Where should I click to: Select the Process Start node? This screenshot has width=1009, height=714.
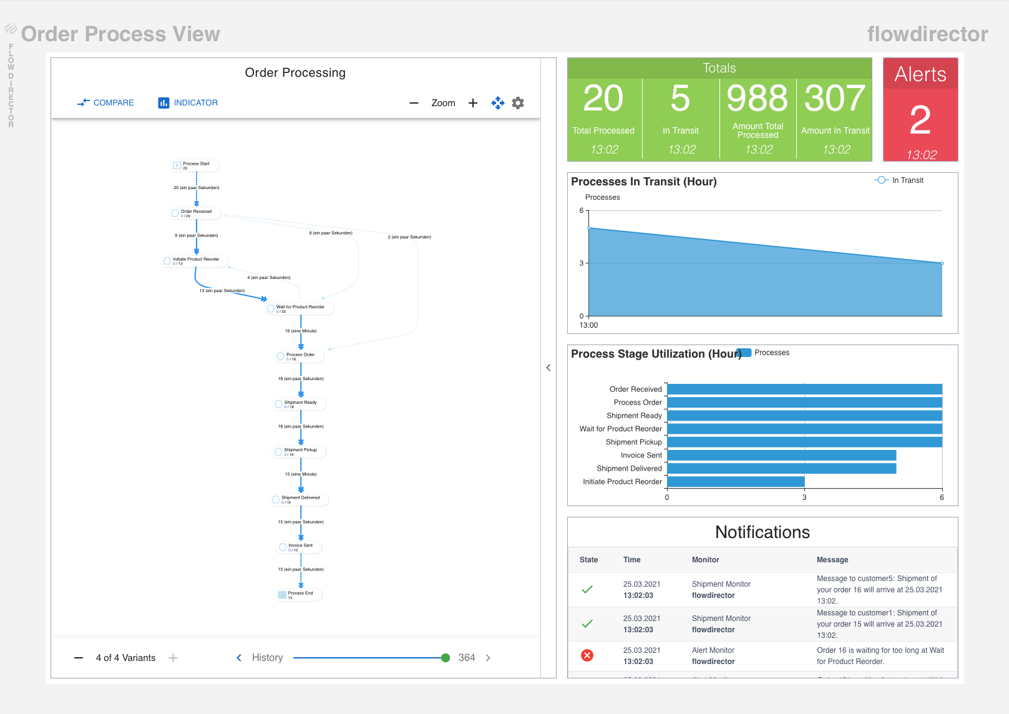click(195, 165)
